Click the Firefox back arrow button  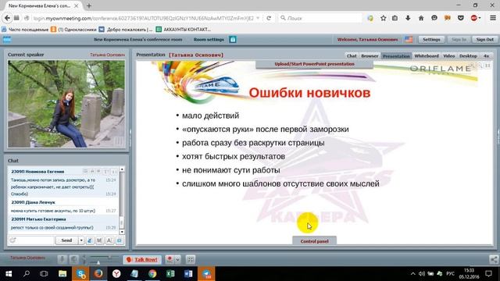pos(7,18)
